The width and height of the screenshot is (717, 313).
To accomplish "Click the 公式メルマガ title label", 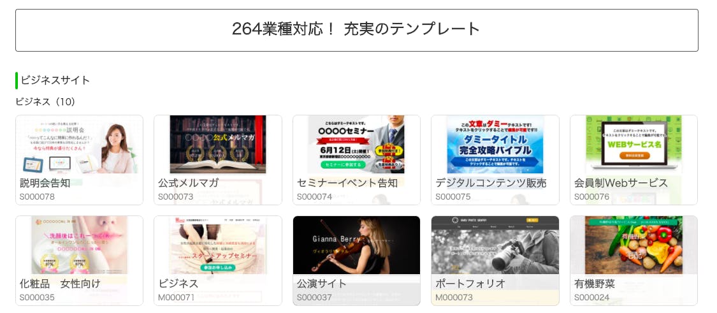I will tap(189, 183).
